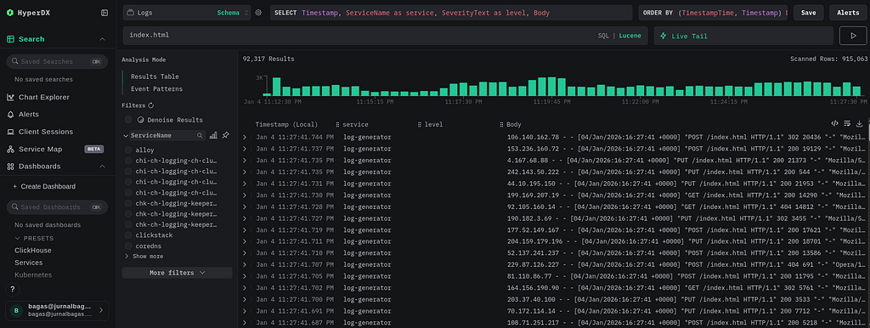The width and height of the screenshot is (870, 328).
Task: Collapse the ServiceName filter group
Action: coord(126,135)
